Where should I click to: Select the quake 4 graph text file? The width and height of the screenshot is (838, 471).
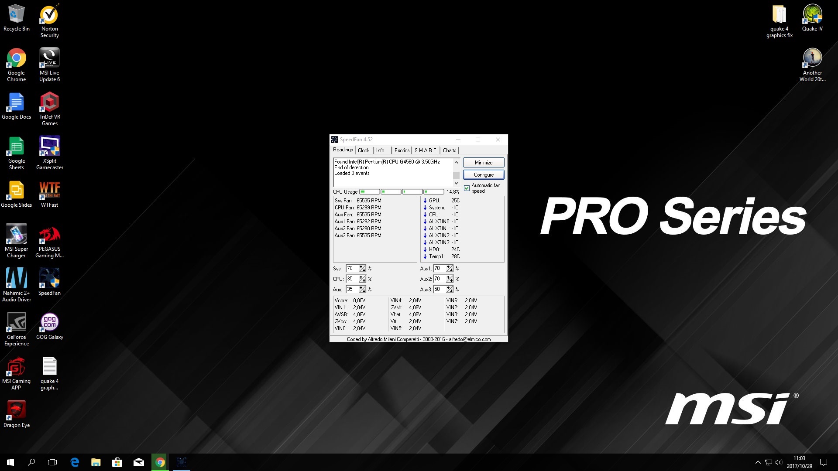[49, 373]
